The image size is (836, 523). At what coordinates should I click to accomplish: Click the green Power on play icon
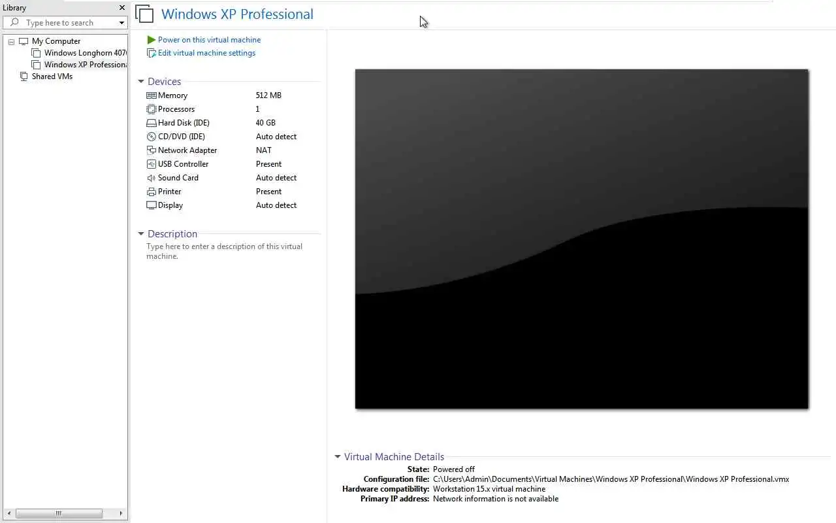pyautogui.click(x=152, y=40)
